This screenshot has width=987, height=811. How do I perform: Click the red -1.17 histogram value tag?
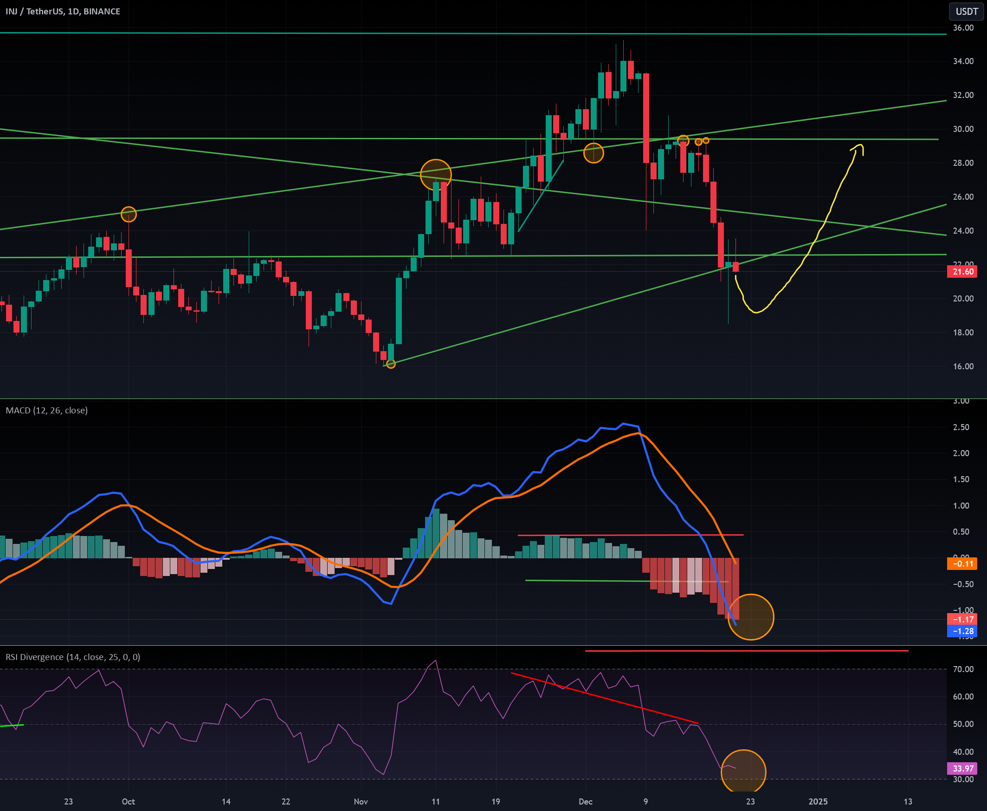point(962,620)
